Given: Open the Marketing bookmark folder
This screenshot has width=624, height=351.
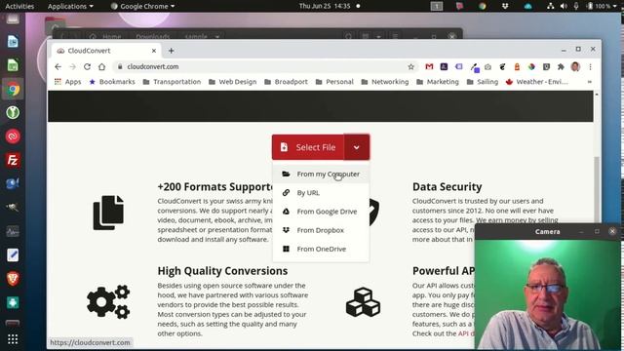Looking at the screenshot, I should coord(438,82).
